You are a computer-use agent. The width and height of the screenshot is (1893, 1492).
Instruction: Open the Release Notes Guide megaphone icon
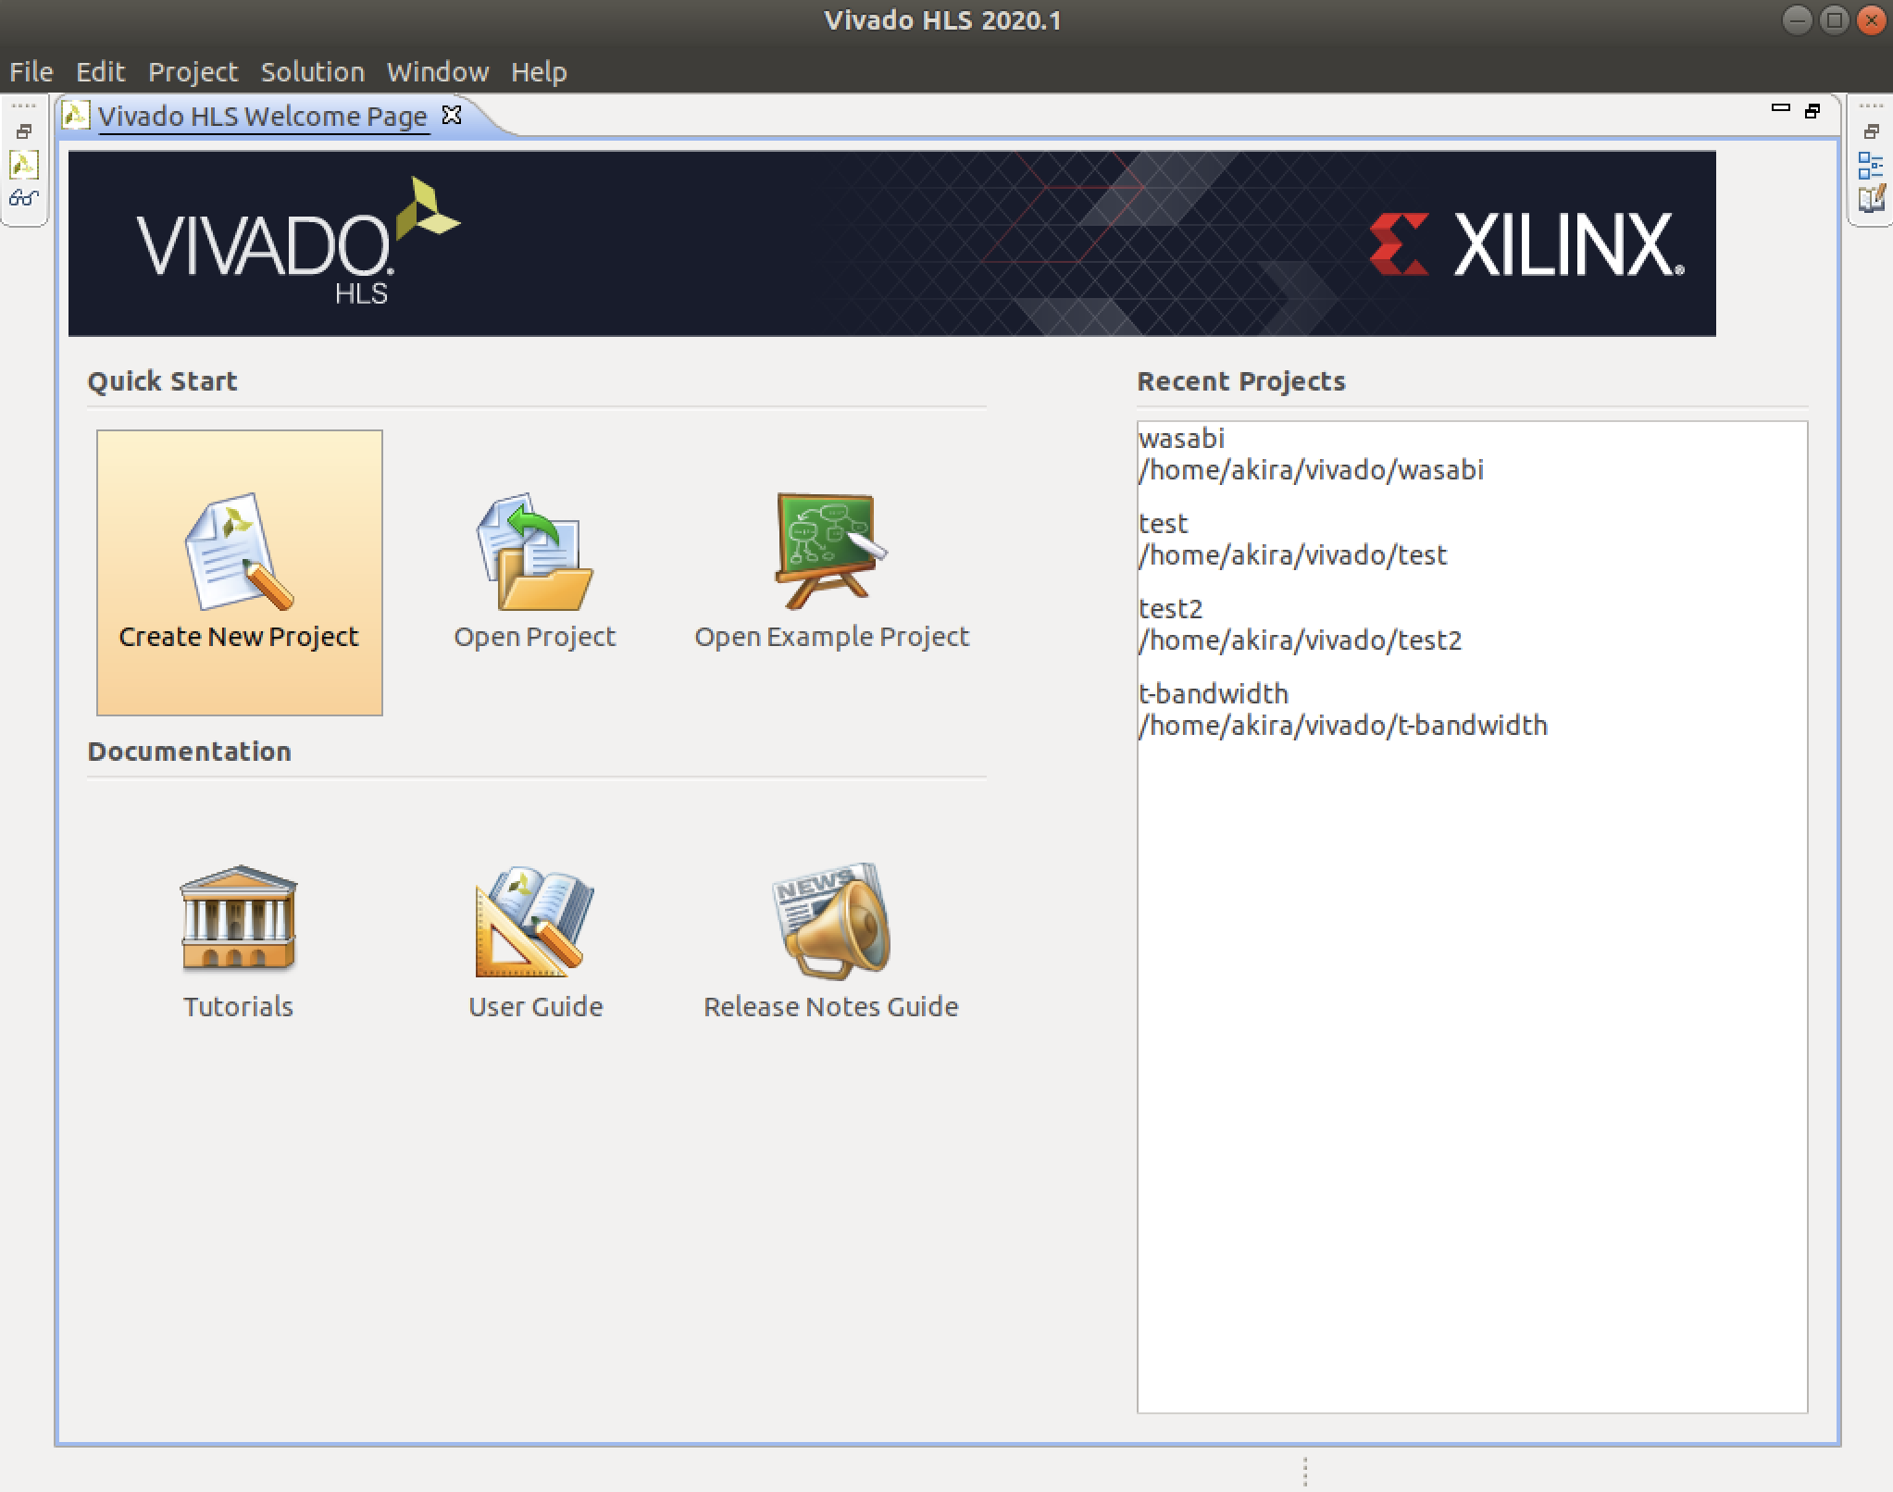[x=830, y=921]
